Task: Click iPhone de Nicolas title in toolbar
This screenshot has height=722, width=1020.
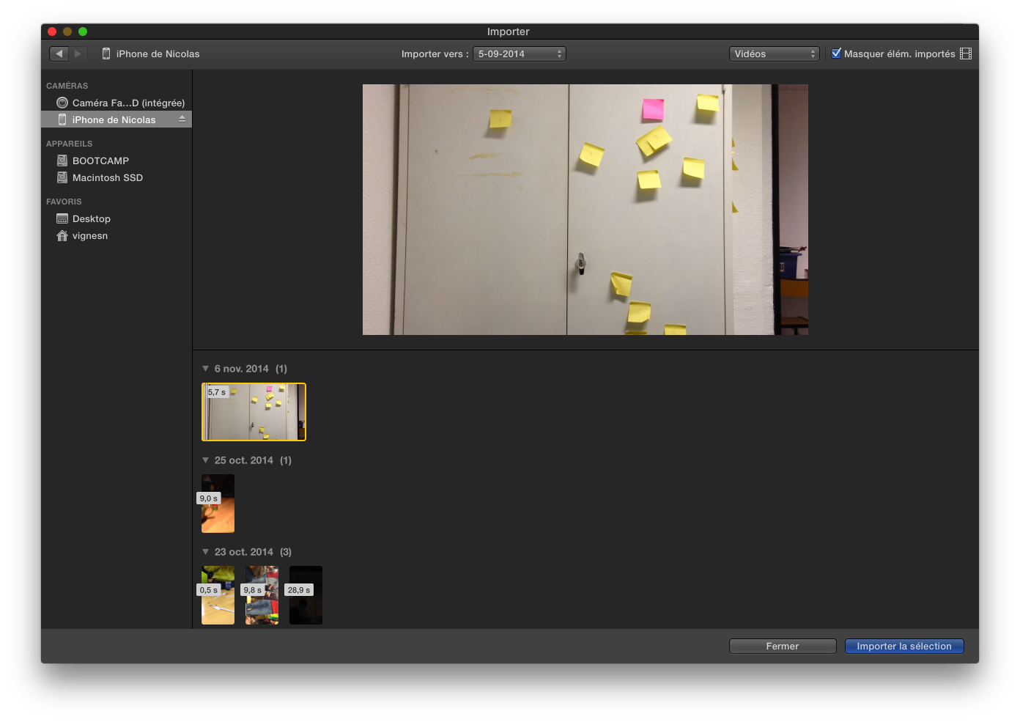Action: [x=158, y=54]
